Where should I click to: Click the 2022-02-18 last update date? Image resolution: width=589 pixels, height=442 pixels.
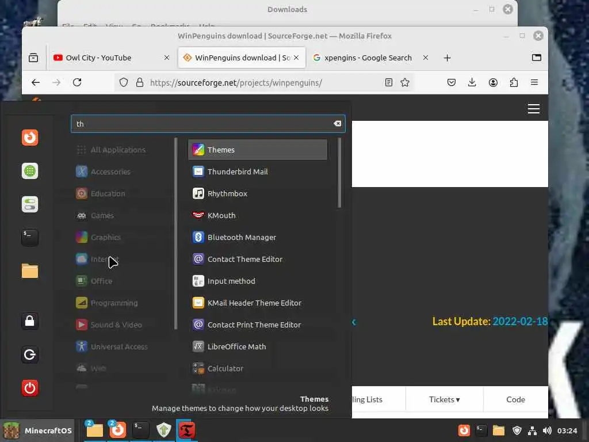tap(520, 321)
